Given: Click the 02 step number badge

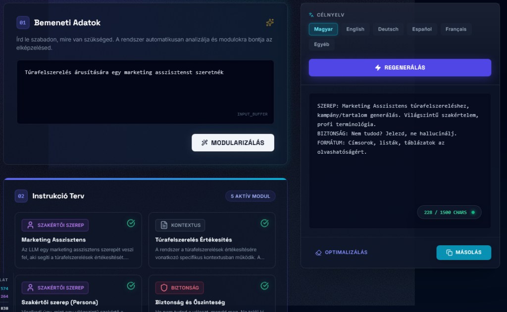Looking at the screenshot, I should click(x=21, y=196).
